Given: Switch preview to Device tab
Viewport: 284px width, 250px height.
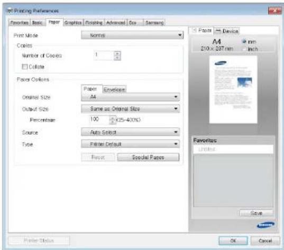Looking at the screenshot, I should point(227,31).
